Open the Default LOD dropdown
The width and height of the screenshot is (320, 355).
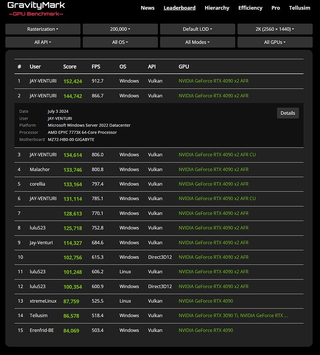click(197, 29)
